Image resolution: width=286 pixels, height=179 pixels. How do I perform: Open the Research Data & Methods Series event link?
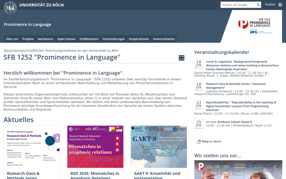click(235, 85)
